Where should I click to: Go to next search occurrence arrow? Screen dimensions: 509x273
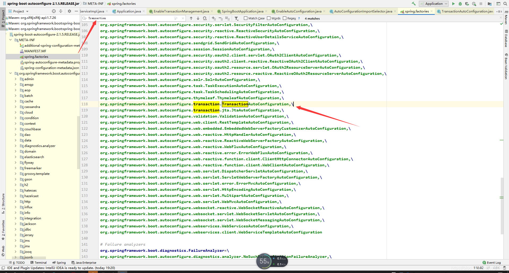pos(198,18)
